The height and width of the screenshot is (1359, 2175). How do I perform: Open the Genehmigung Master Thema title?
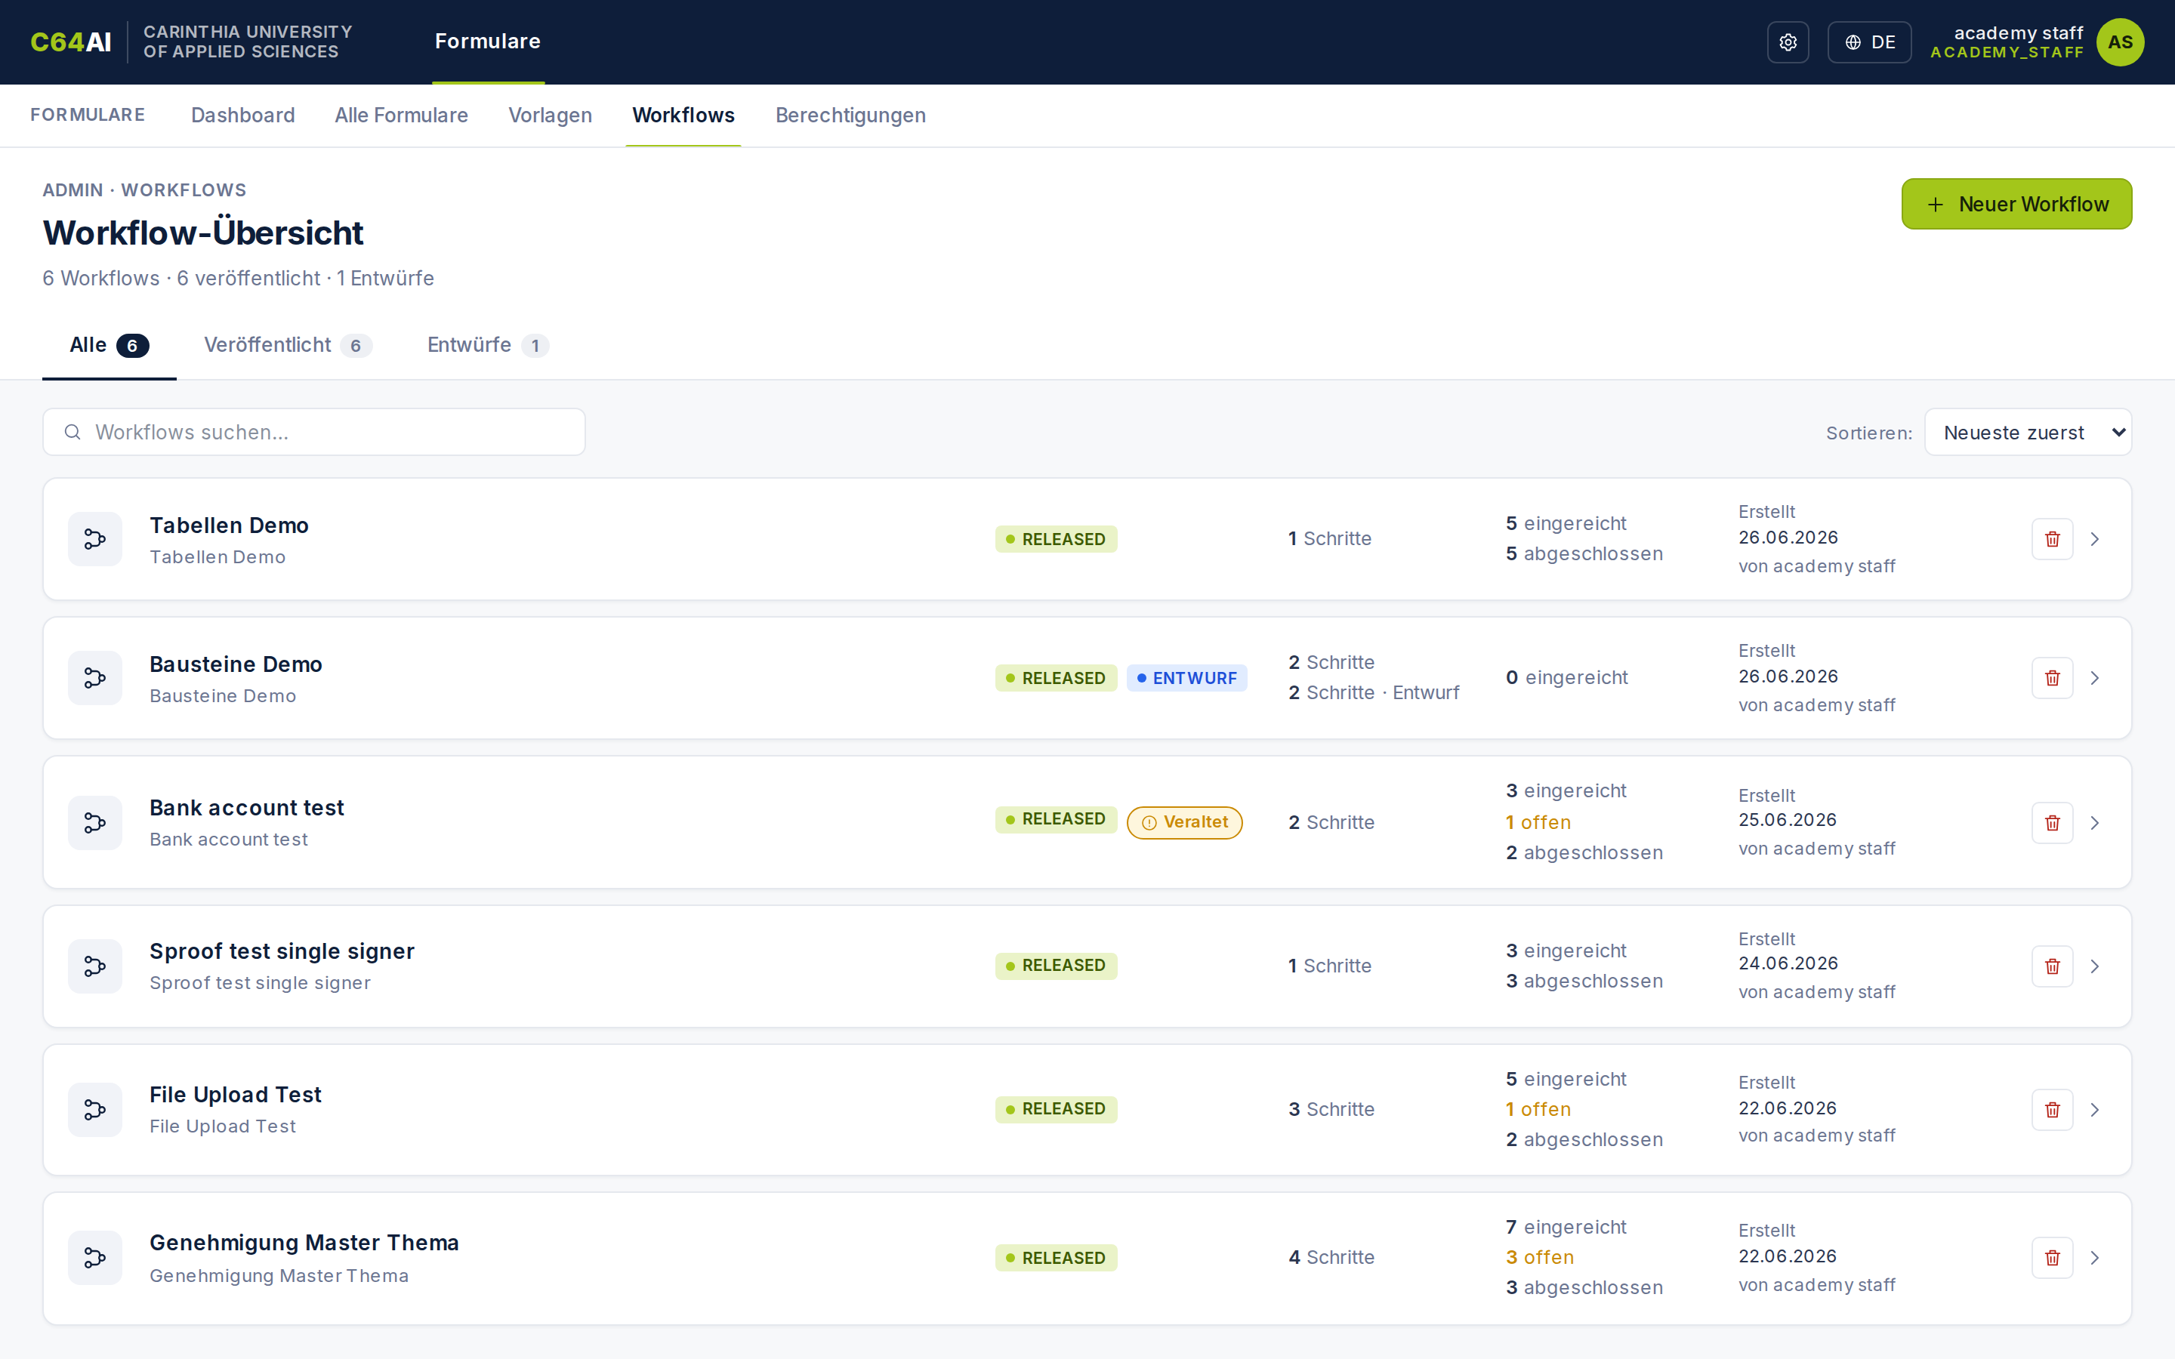[x=304, y=1242]
